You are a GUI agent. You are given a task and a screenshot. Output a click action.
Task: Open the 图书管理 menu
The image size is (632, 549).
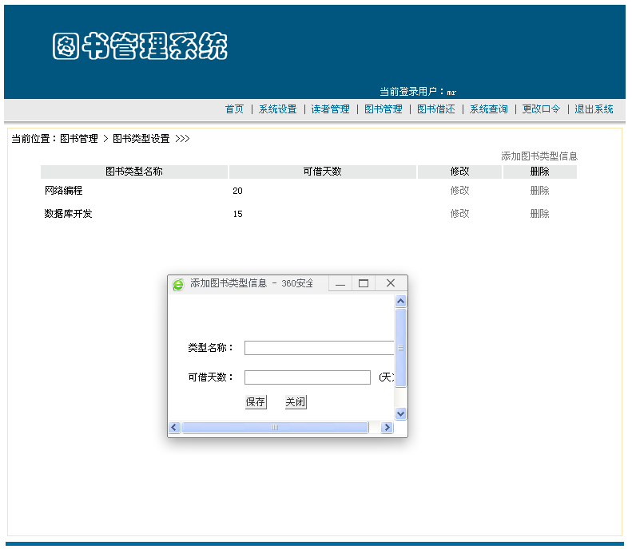[x=384, y=109]
